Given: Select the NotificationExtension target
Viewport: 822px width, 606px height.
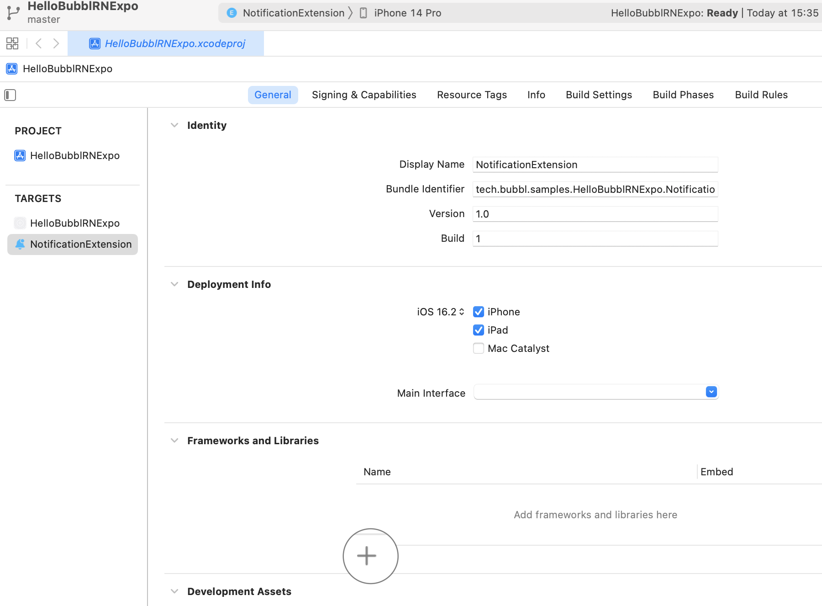Looking at the screenshot, I should coord(73,245).
